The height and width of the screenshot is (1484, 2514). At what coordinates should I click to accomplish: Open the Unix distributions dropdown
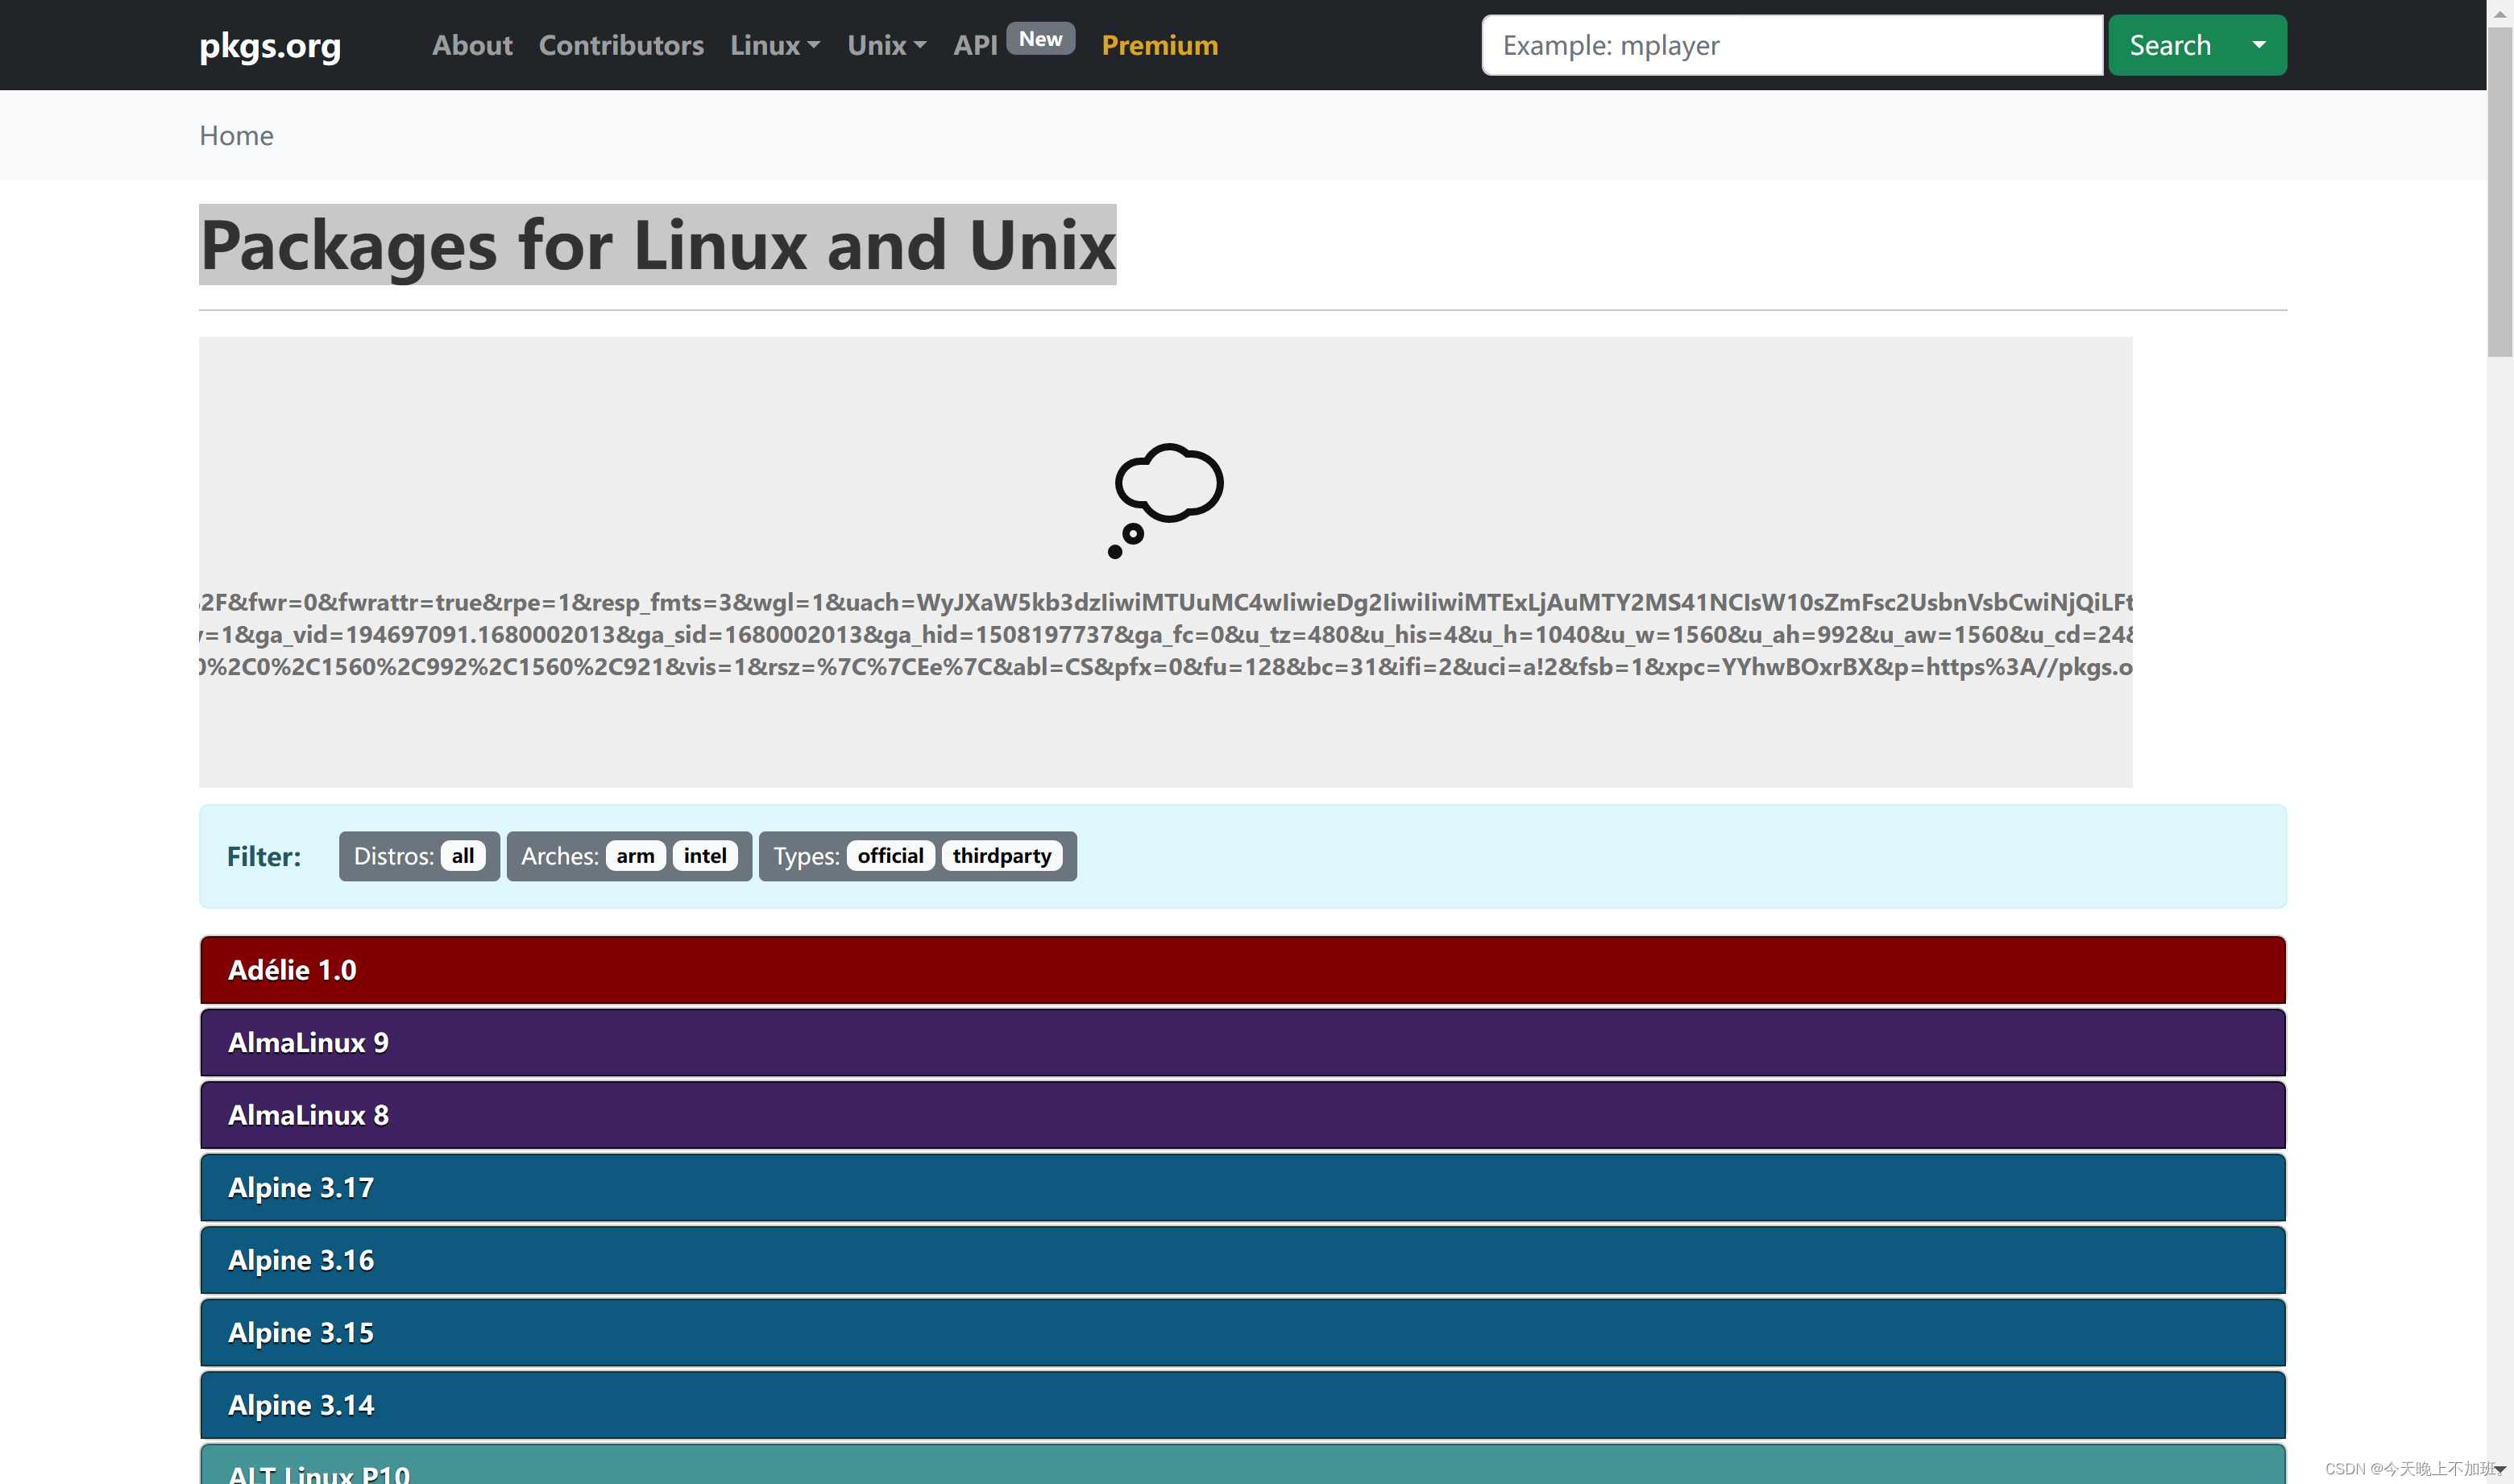(885, 45)
